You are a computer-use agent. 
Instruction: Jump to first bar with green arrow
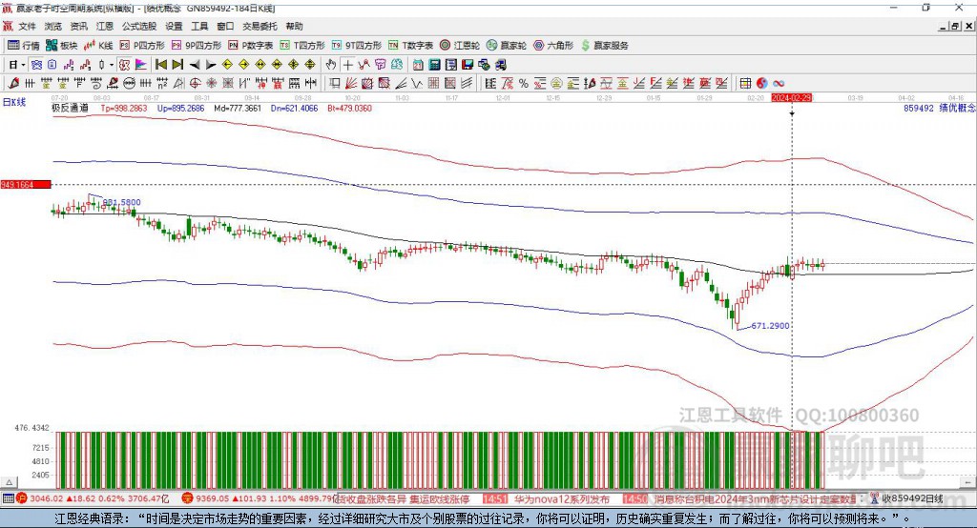[161, 64]
